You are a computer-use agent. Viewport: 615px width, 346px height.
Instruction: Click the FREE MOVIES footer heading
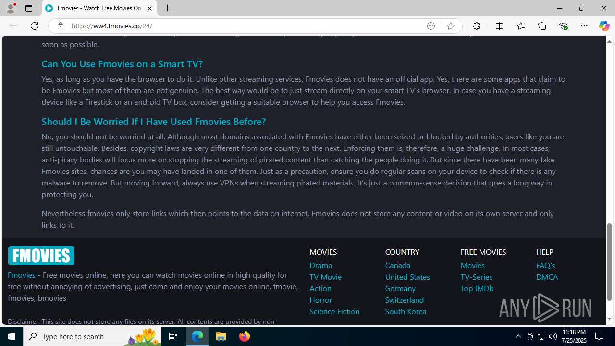point(483,252)
